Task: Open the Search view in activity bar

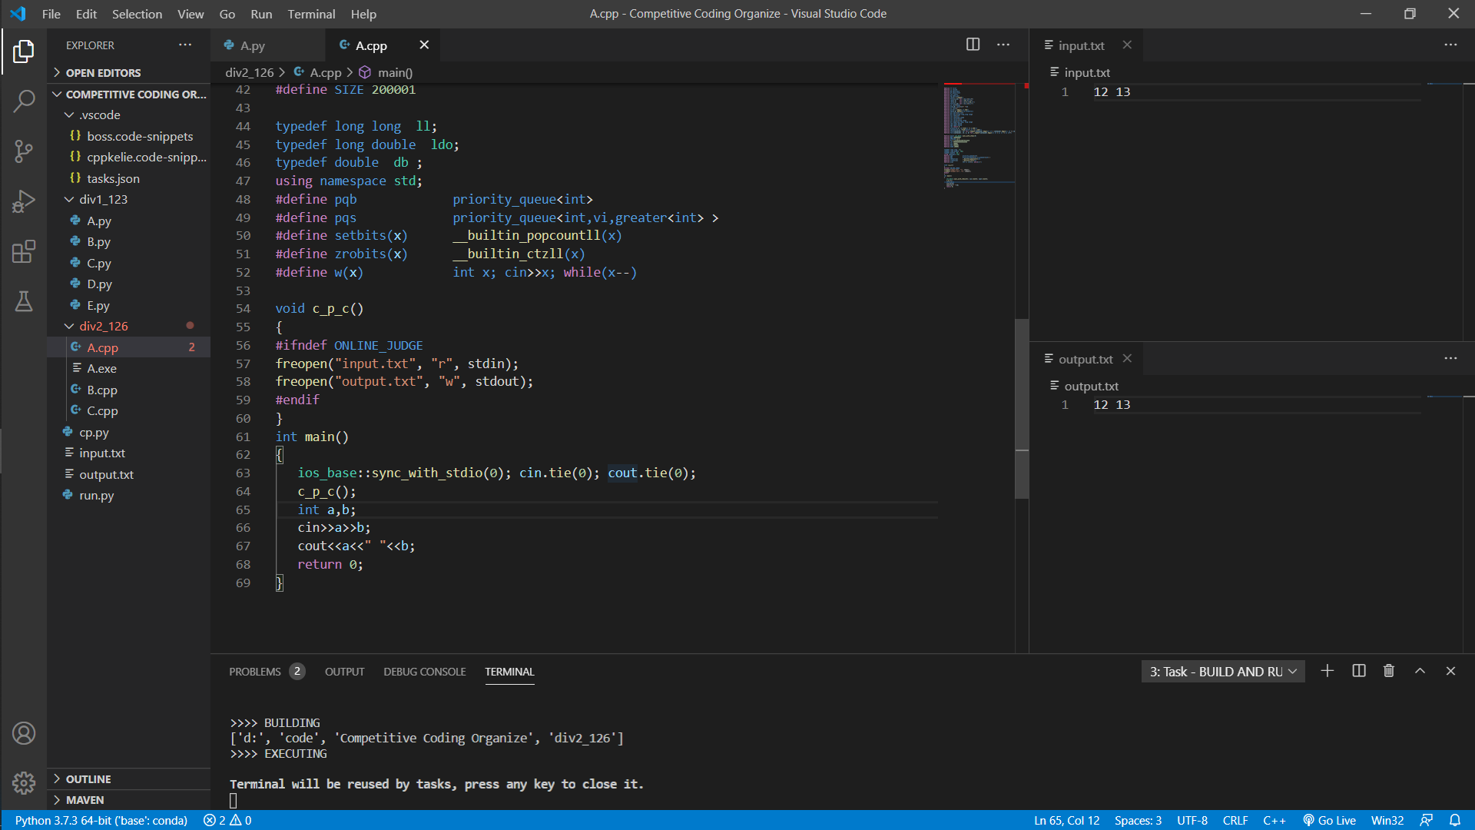Action: point(24,101)
